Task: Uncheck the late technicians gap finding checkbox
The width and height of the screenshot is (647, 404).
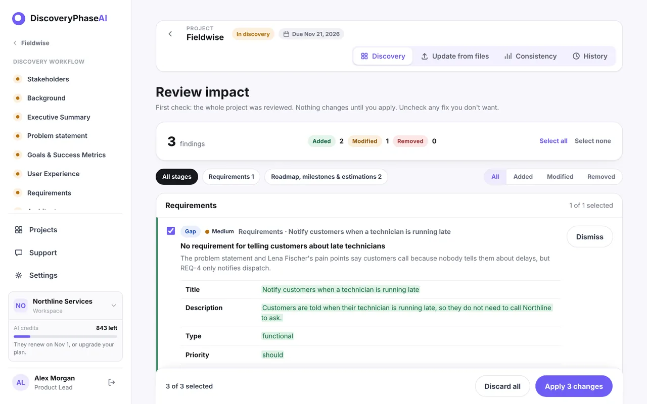Action: (171, 231)
